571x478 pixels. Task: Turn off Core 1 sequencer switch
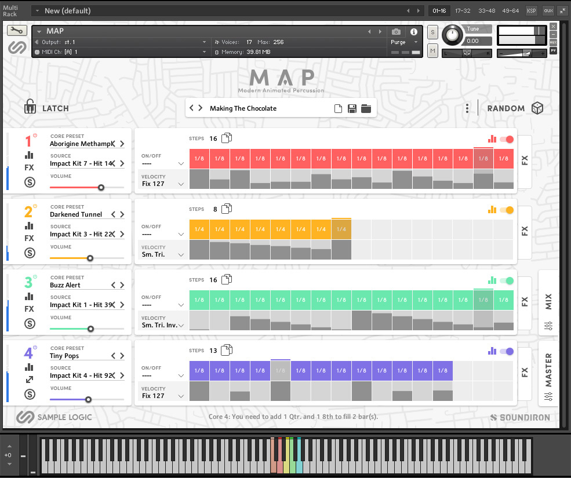(507, 139)
